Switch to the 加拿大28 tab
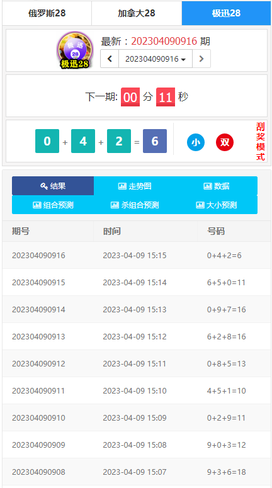Screen dimensions: 272x488 [137, 13]
